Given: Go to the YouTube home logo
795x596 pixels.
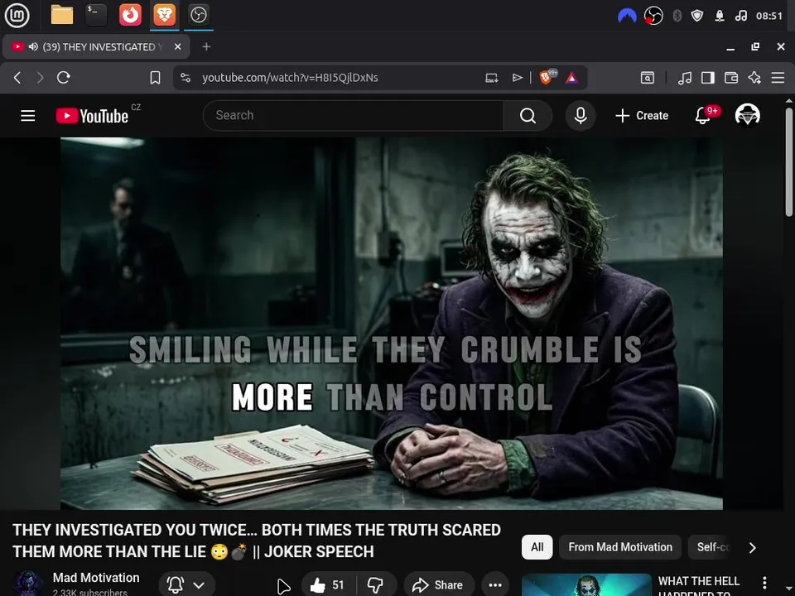Looking at the screenshot, I should pos(92,116).
